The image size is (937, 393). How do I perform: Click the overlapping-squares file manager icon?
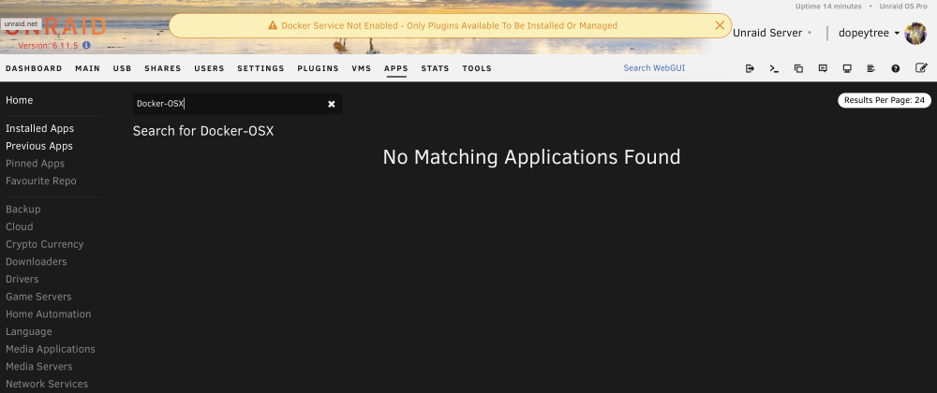pyautogui.click(x=798, y=68)
